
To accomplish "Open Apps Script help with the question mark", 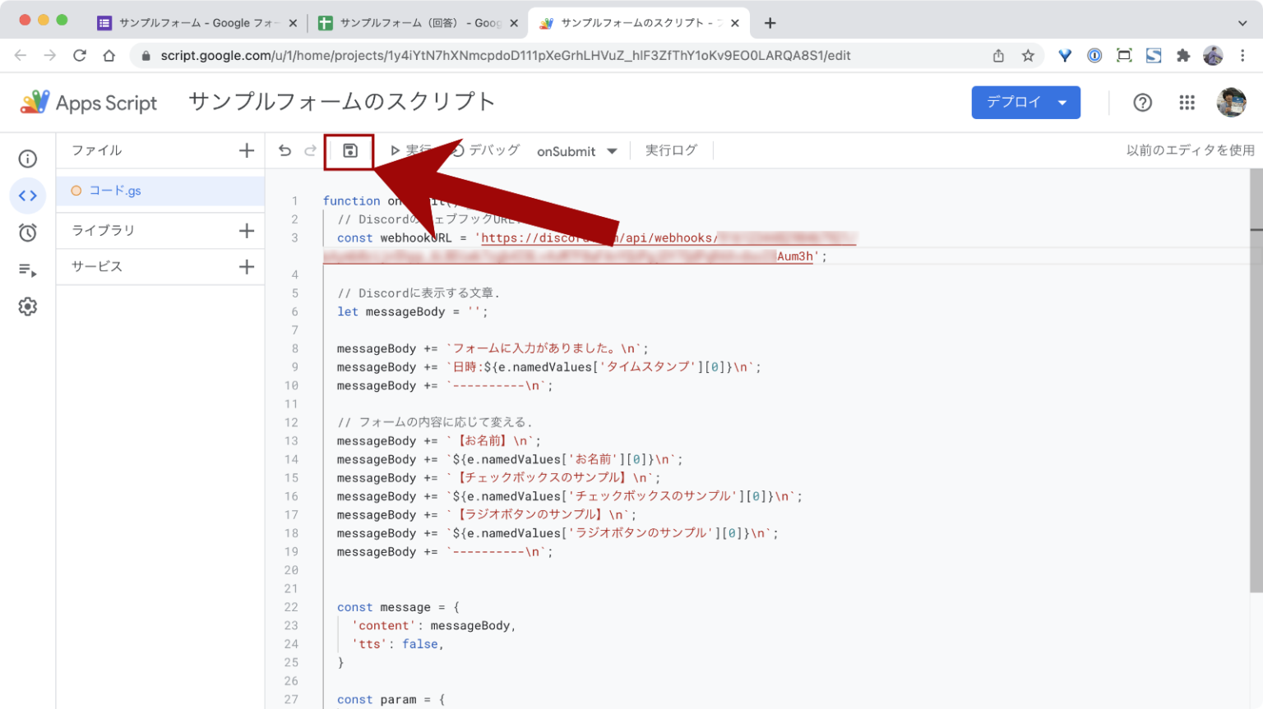I will click(1142, 102).
